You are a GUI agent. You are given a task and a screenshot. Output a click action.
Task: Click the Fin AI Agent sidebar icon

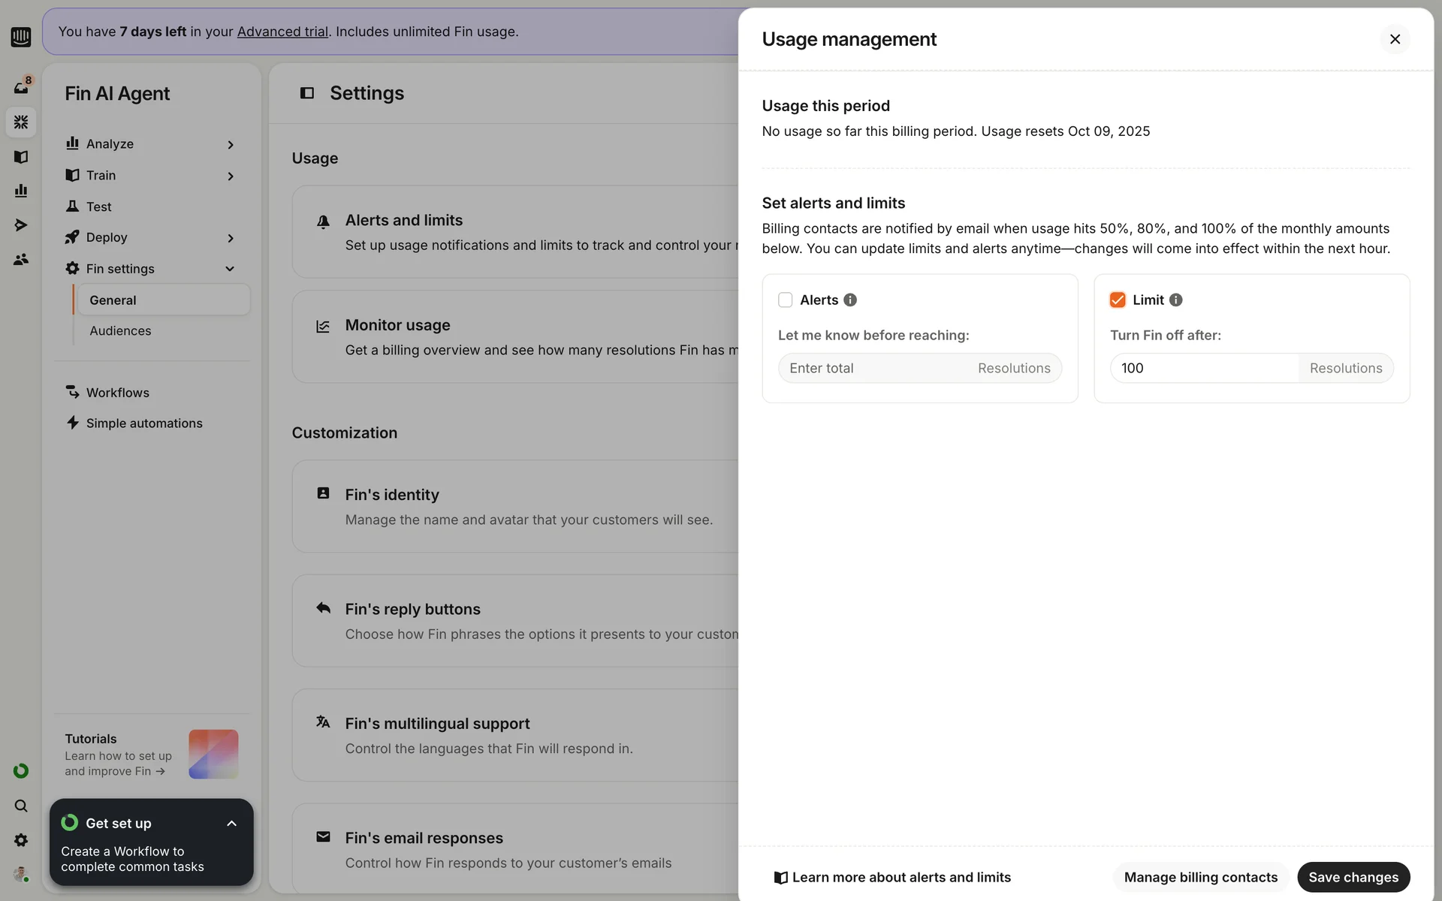[x=21, y=122]
